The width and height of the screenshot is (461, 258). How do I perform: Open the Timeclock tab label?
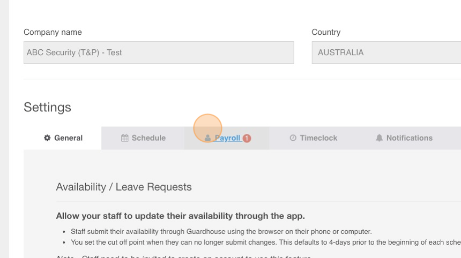pyautogui.click(x=318, y=138)
